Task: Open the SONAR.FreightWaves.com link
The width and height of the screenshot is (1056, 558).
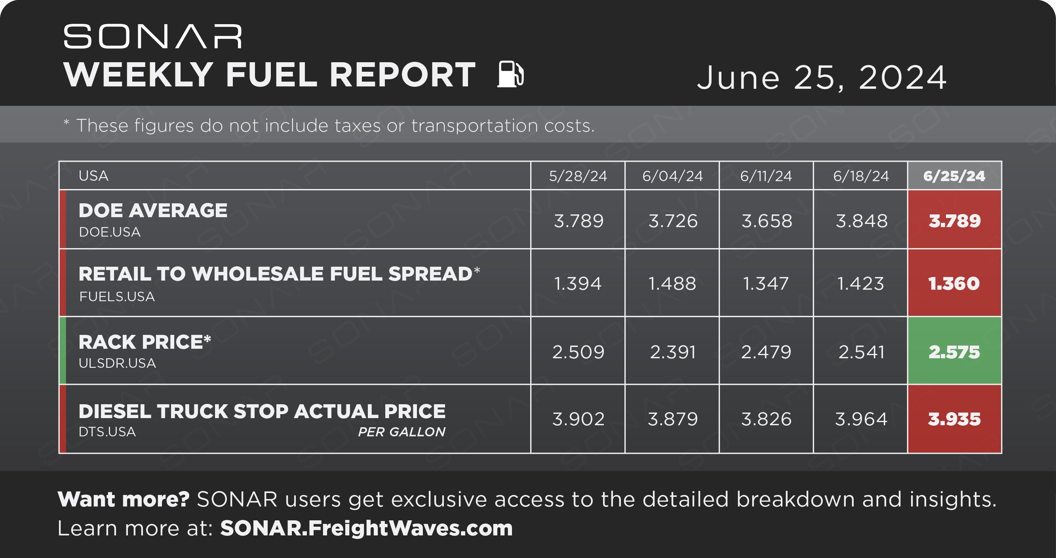Action: point(367,528)
